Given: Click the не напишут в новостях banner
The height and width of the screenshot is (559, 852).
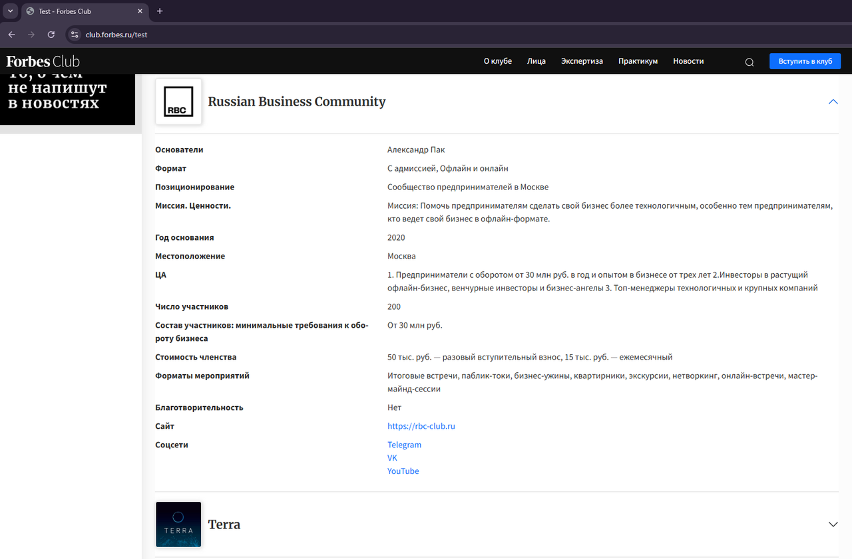Looking at the screenshot, I should coord(67,99).
